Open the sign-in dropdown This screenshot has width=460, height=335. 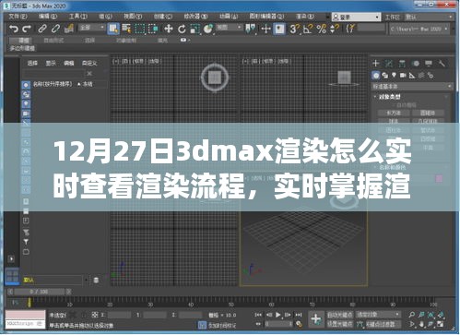[357, 17]
